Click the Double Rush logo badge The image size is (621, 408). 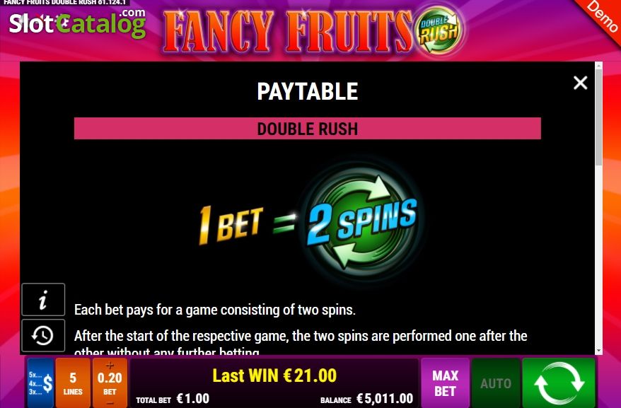pyautogui.click(x=439, y=30)
